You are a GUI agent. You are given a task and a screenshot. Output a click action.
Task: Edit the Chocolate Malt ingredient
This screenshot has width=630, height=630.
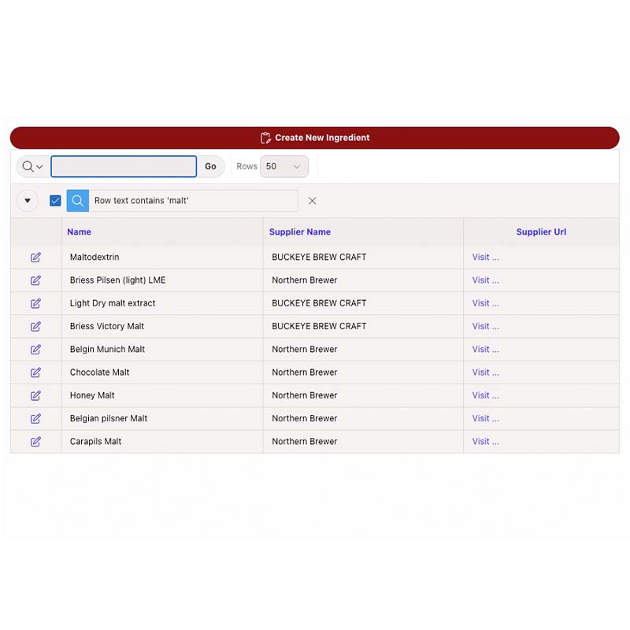point(35,372)
